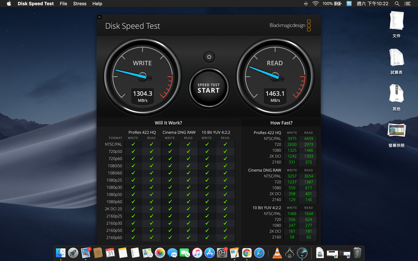Click the NTSC/PAL format row label in Will It Work

pyautogui.click(x=113, y=144)
